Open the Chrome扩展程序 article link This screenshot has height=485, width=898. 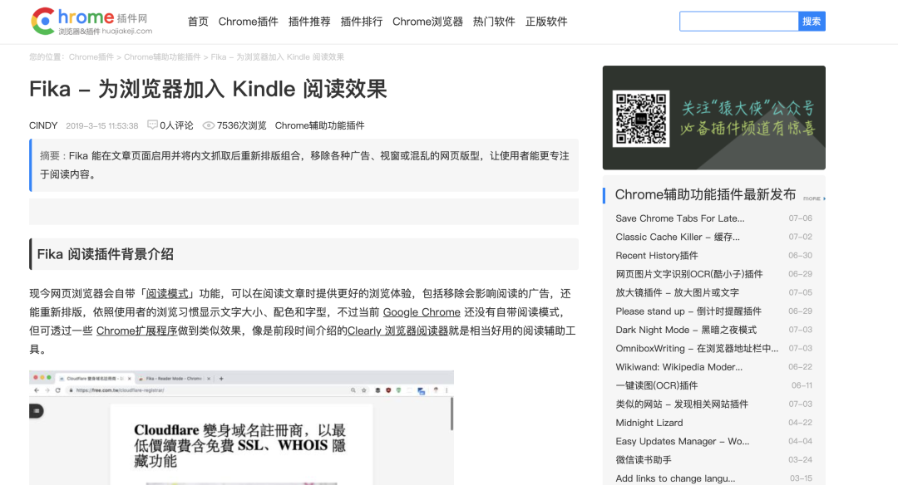(x=137, y=331)
